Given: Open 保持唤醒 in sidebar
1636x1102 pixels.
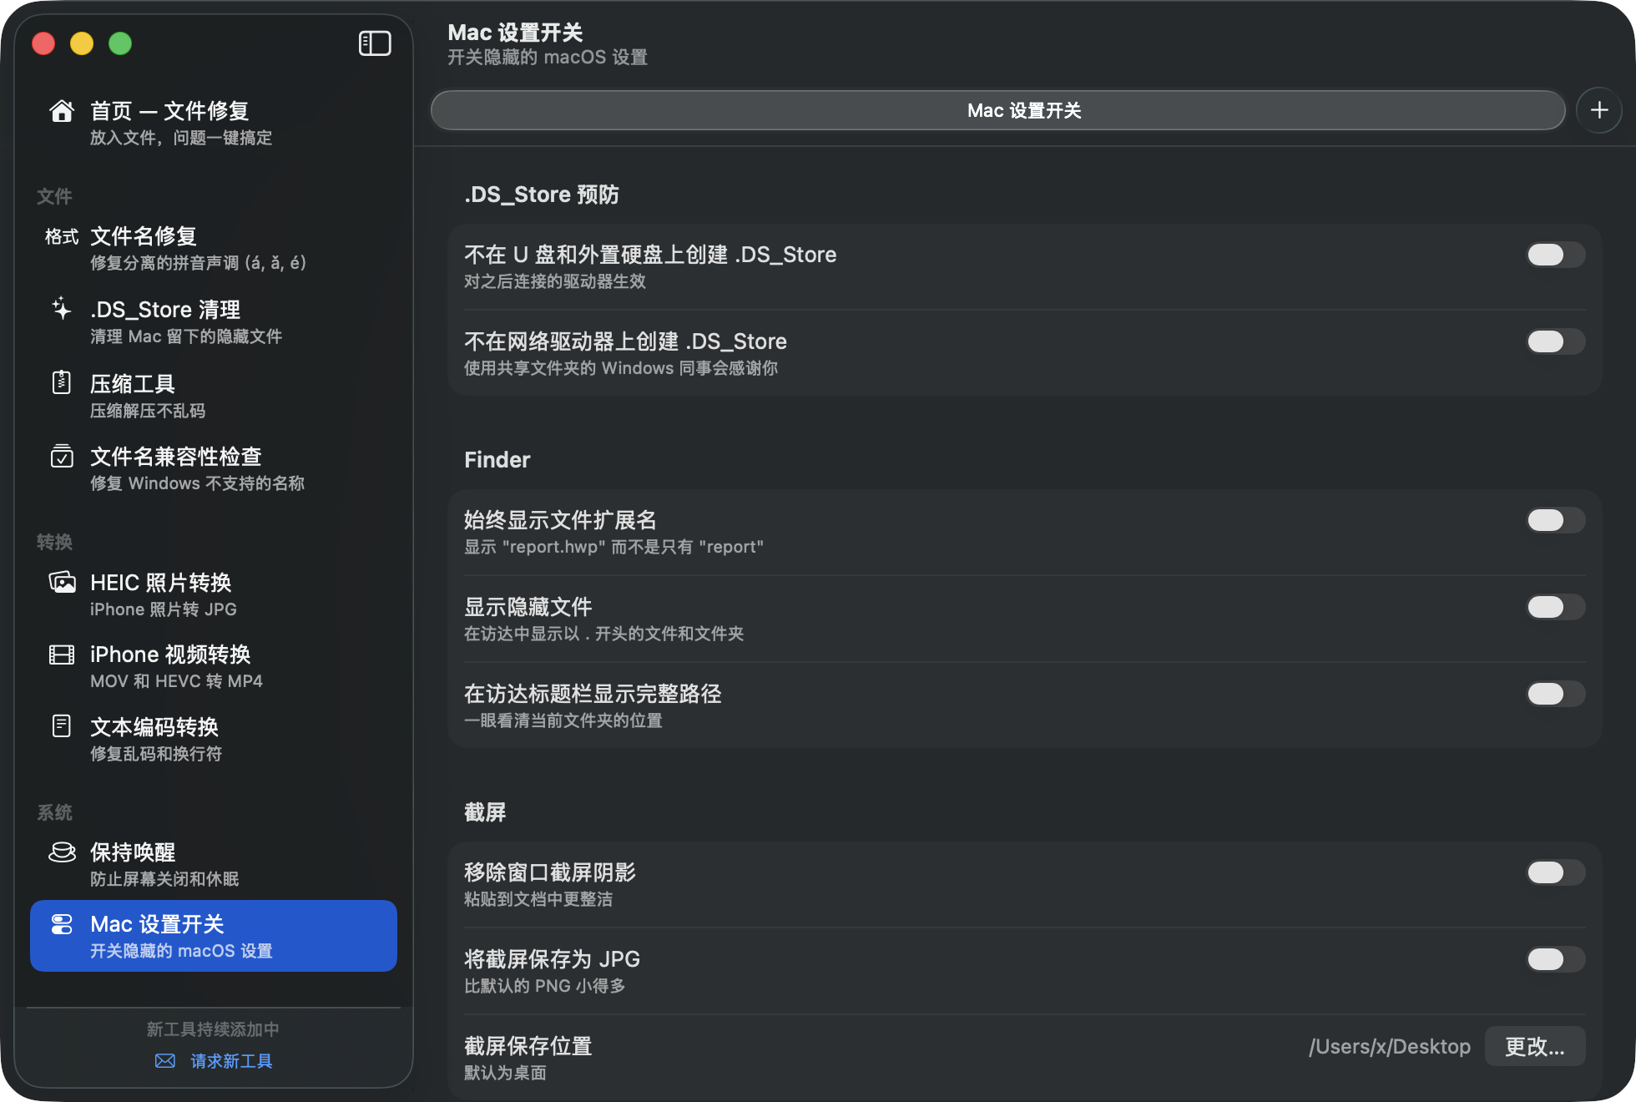Looking at the screenshot, I should coord(214,864).
